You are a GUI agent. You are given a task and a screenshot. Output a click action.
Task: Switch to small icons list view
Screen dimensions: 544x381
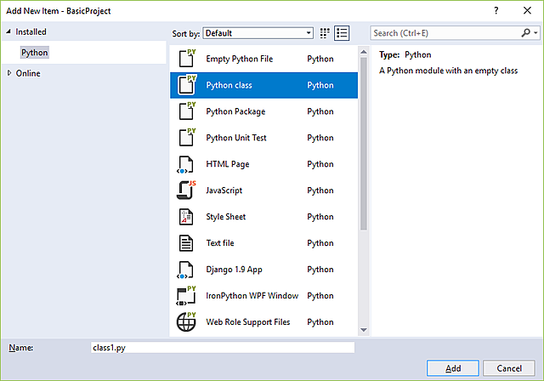point(342,33)
